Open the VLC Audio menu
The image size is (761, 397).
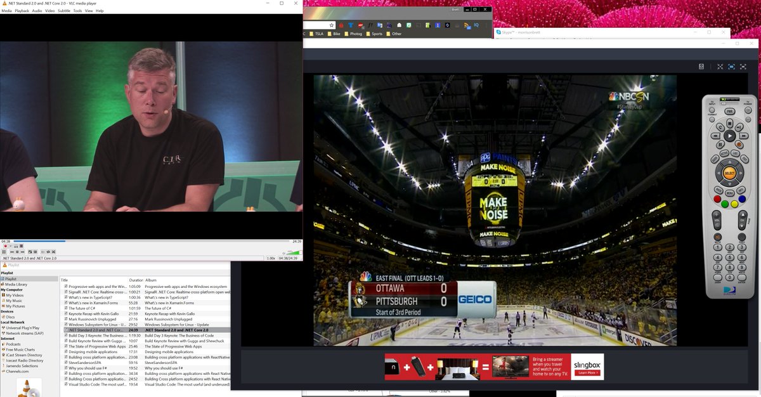coord(37,11)
